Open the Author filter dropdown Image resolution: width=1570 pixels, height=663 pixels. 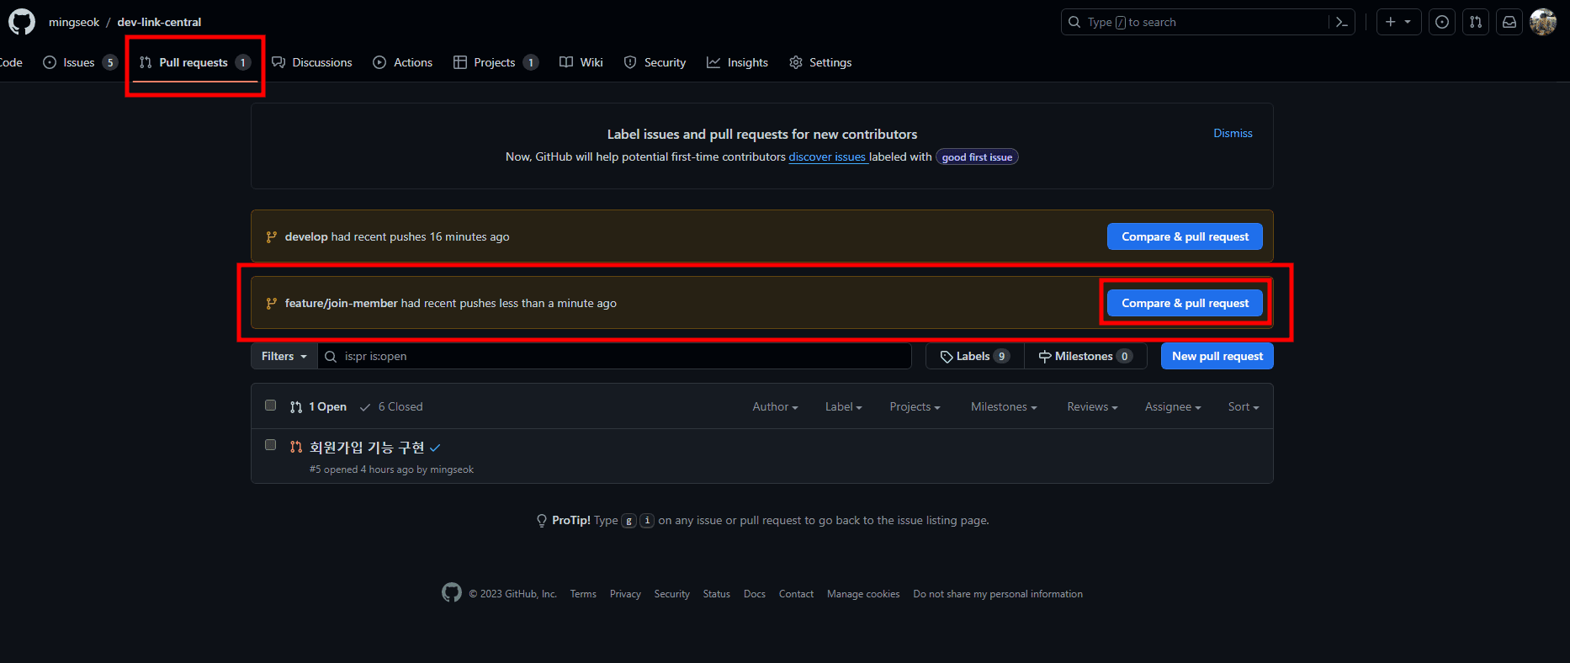[x=775, y=407]
